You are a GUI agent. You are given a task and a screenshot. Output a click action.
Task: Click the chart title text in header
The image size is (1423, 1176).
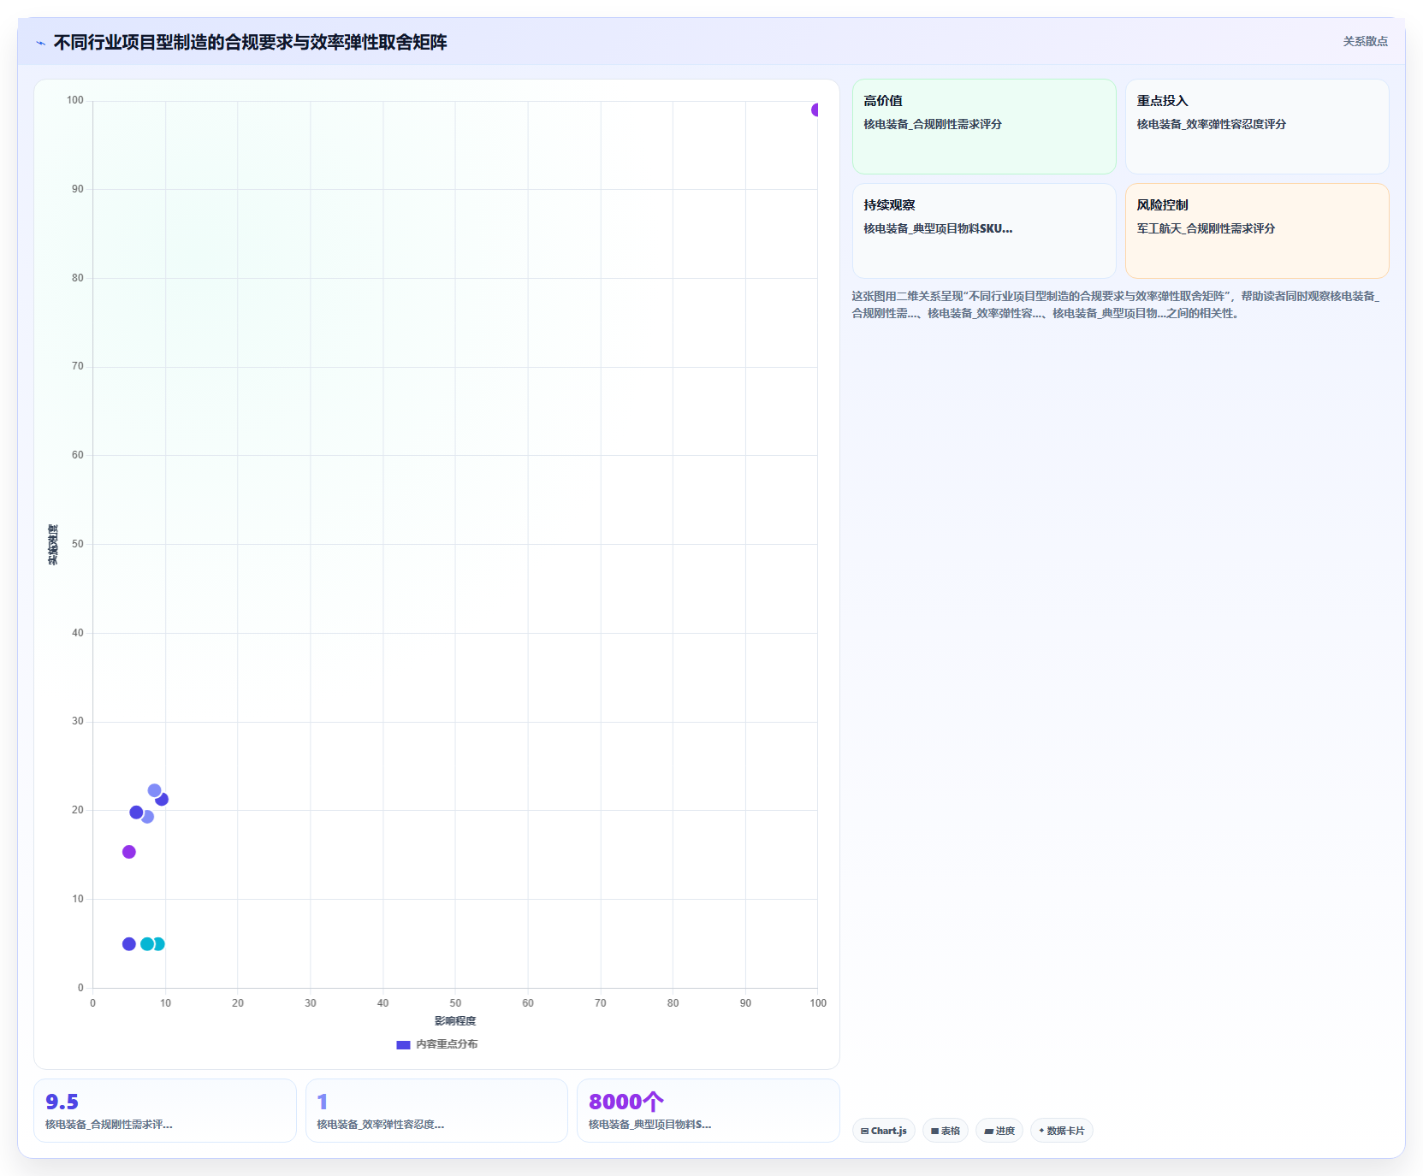[x=251, y=42]
